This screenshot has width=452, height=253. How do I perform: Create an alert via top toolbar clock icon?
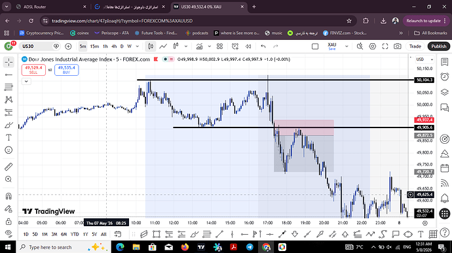click(235, 46)
